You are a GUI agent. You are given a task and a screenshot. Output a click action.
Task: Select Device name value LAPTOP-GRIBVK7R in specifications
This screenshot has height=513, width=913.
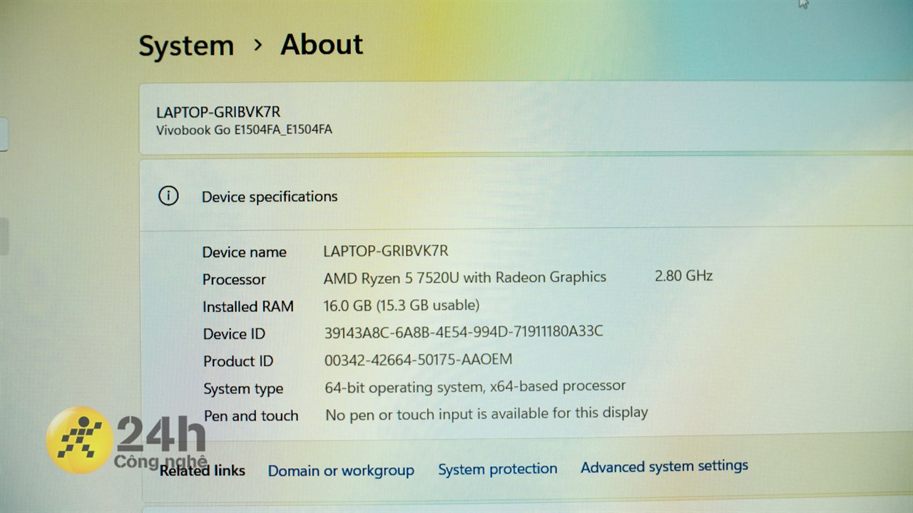pyautogui.click(x=386, y=251)
